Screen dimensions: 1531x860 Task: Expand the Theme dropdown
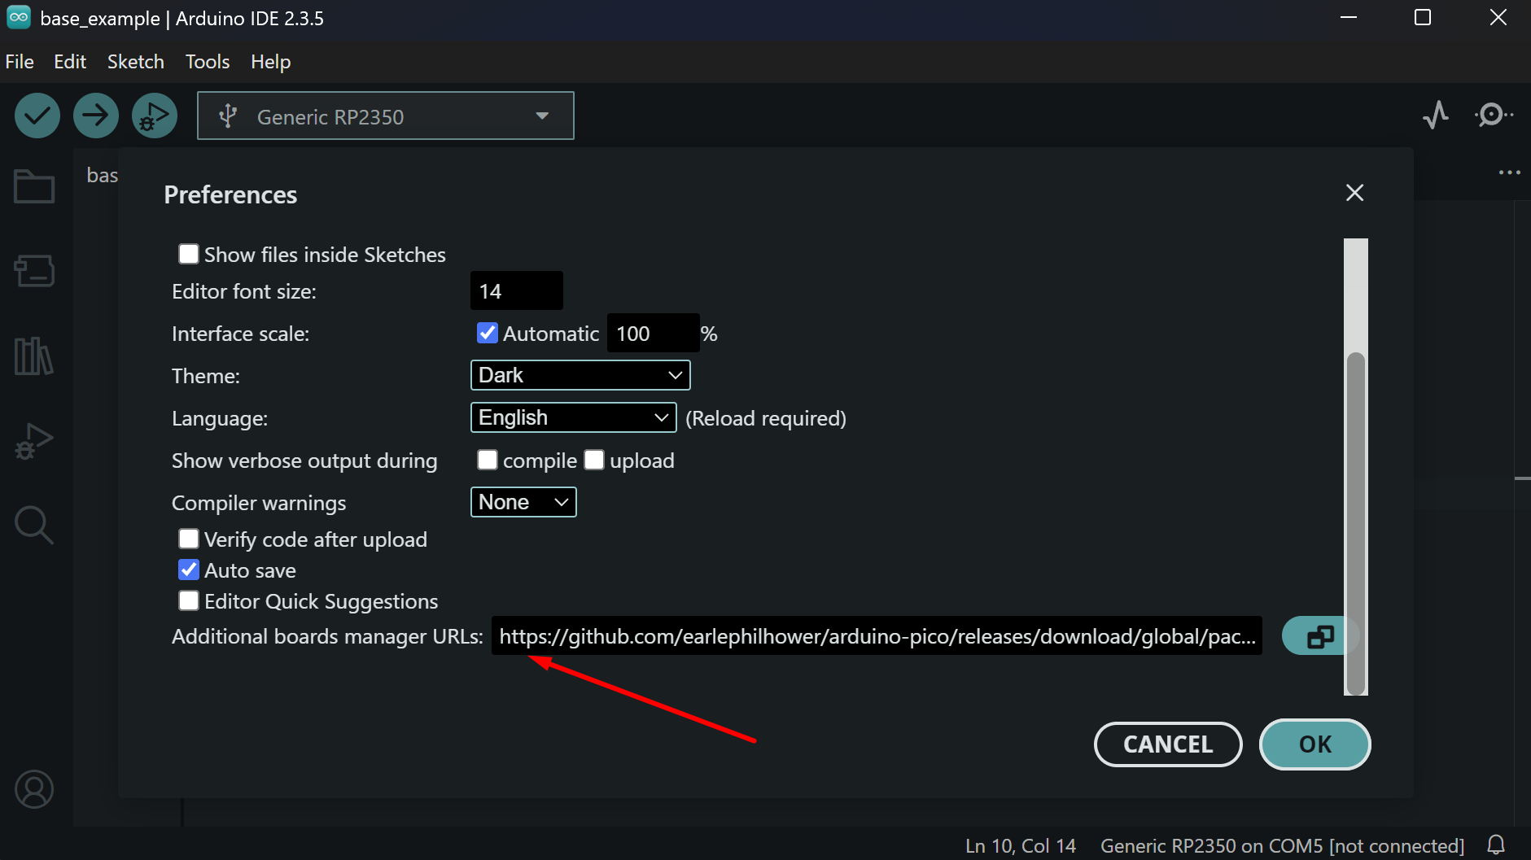pyautogui.click(x=580, y=375)
